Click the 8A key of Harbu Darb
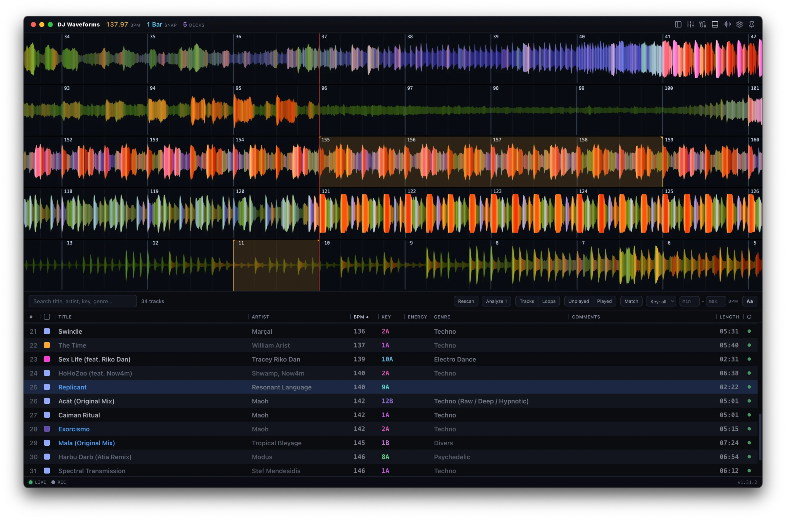Viewport: 786px width, 519px height. pyautogui.click(x=385, y=456)
